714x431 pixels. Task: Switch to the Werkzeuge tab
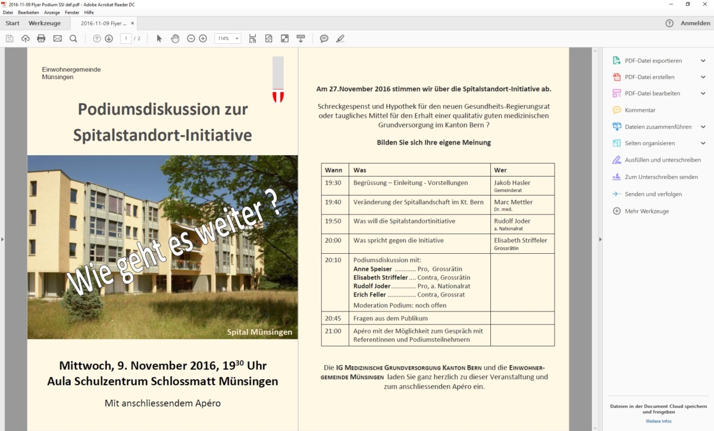tap(45, 23)
